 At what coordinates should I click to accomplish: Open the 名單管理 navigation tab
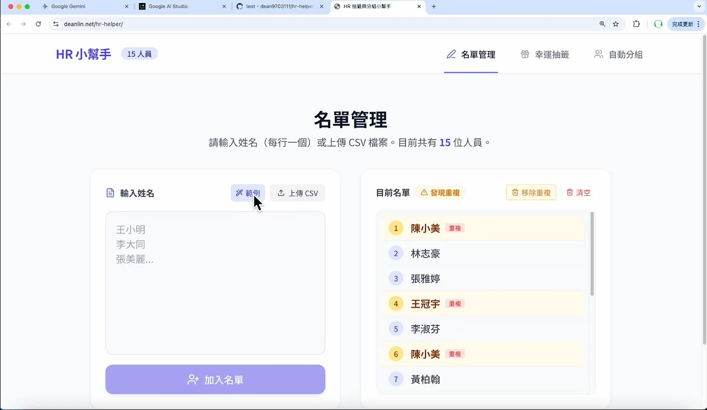tap(471, 54)
